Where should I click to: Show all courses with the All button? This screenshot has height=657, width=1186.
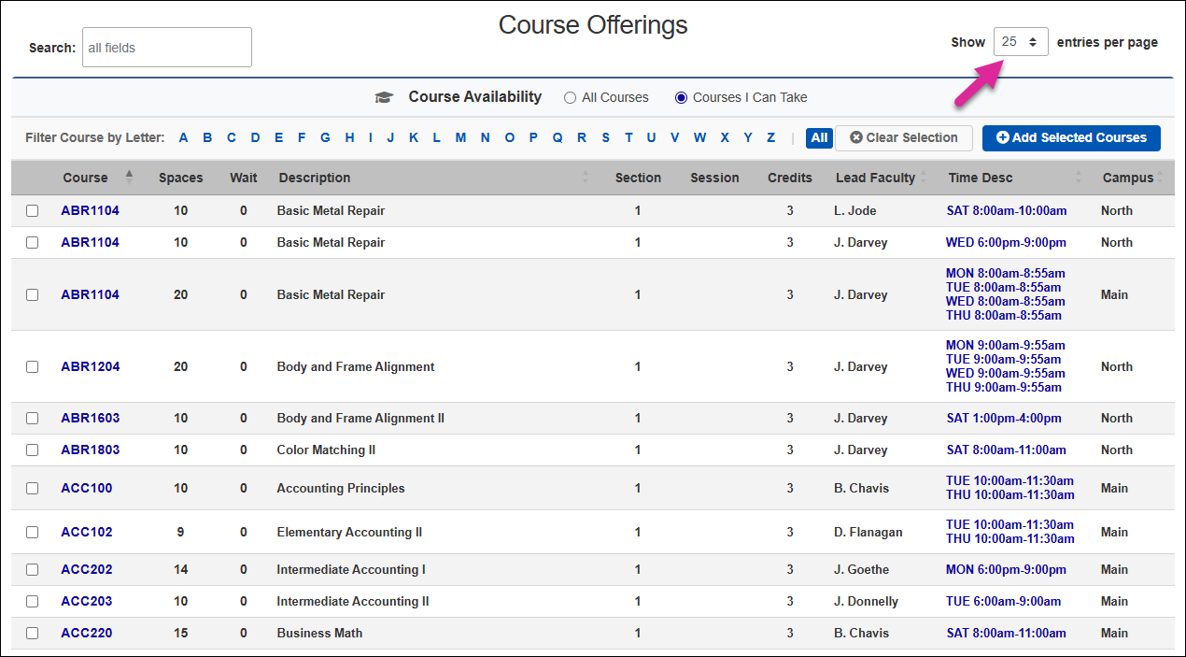click(x=819, y=137)
